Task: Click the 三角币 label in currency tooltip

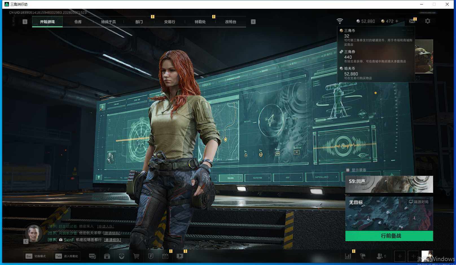Action: (x=350, y=30)
